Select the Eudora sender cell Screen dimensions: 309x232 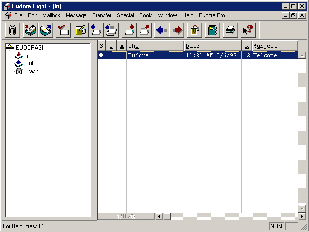click(155, 55)
